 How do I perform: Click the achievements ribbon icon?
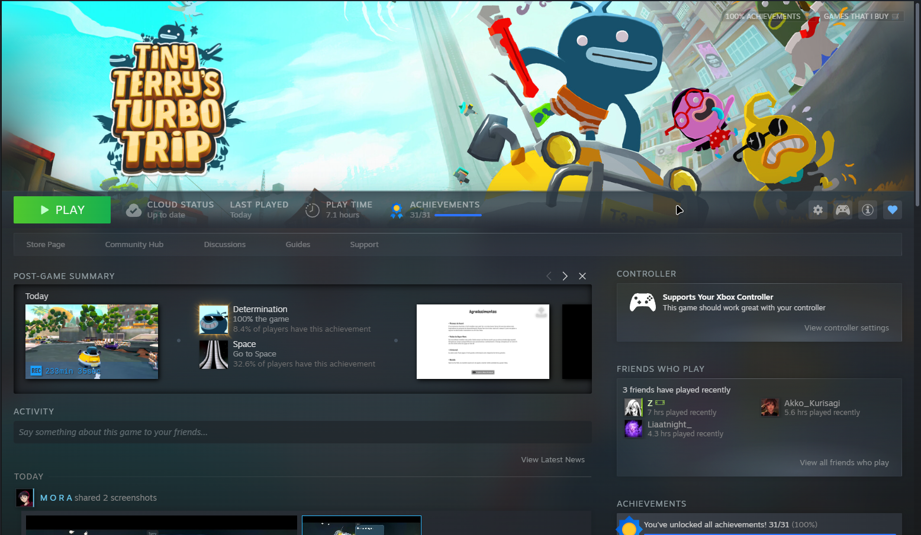397,210
